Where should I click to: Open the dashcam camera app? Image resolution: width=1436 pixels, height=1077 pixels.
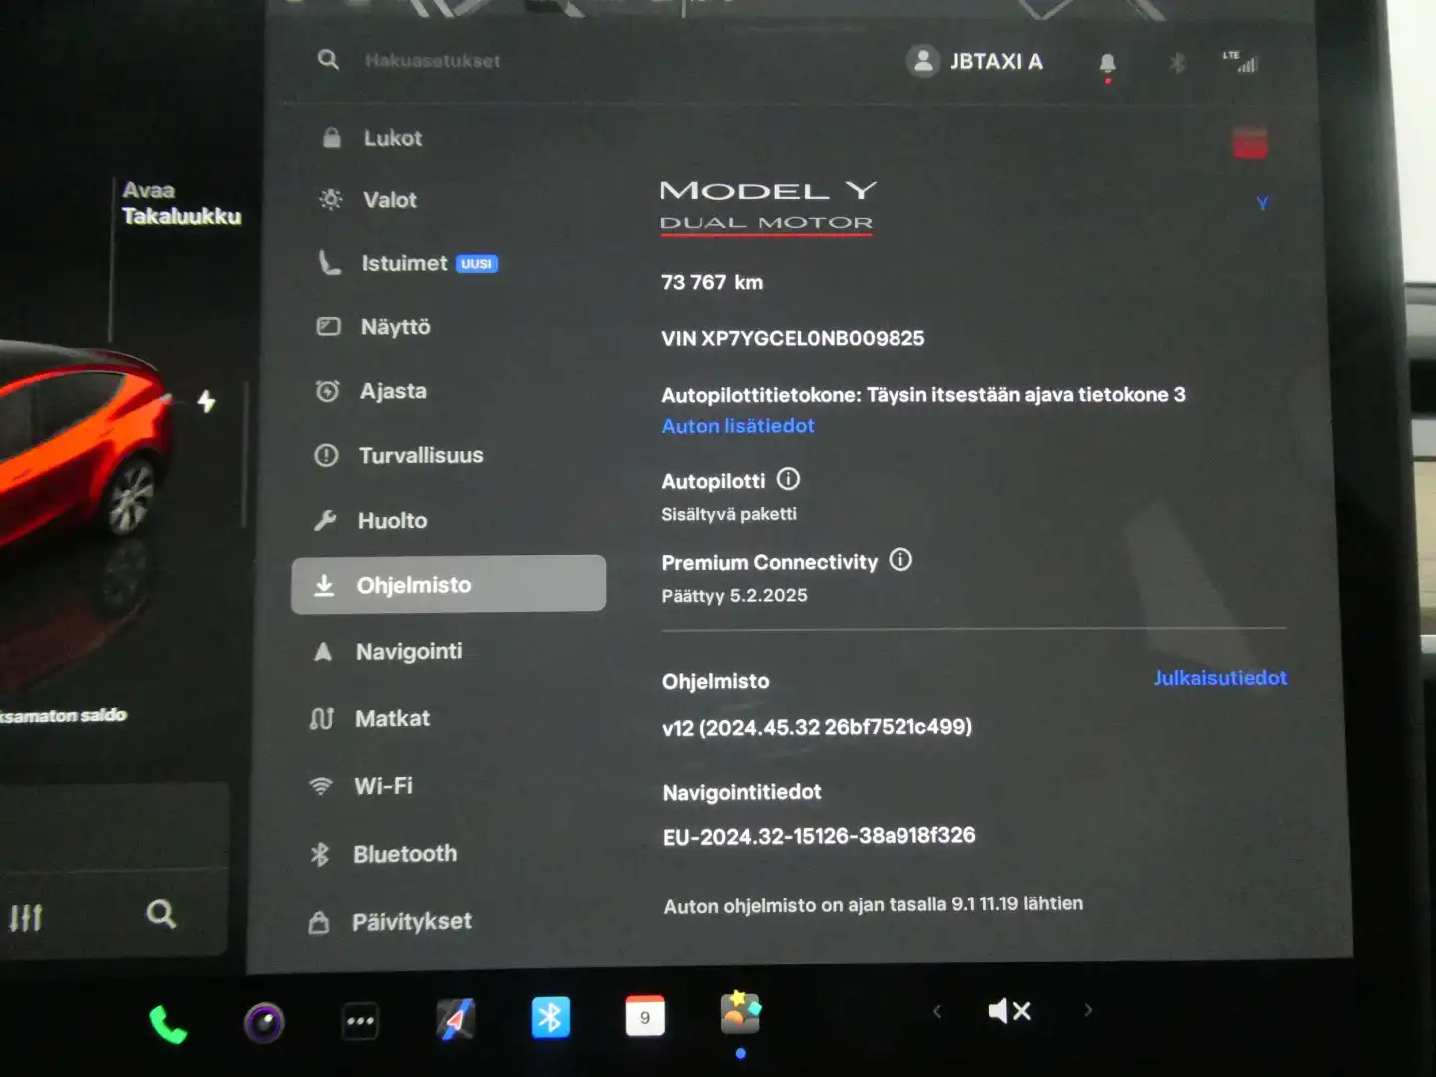264,1022
